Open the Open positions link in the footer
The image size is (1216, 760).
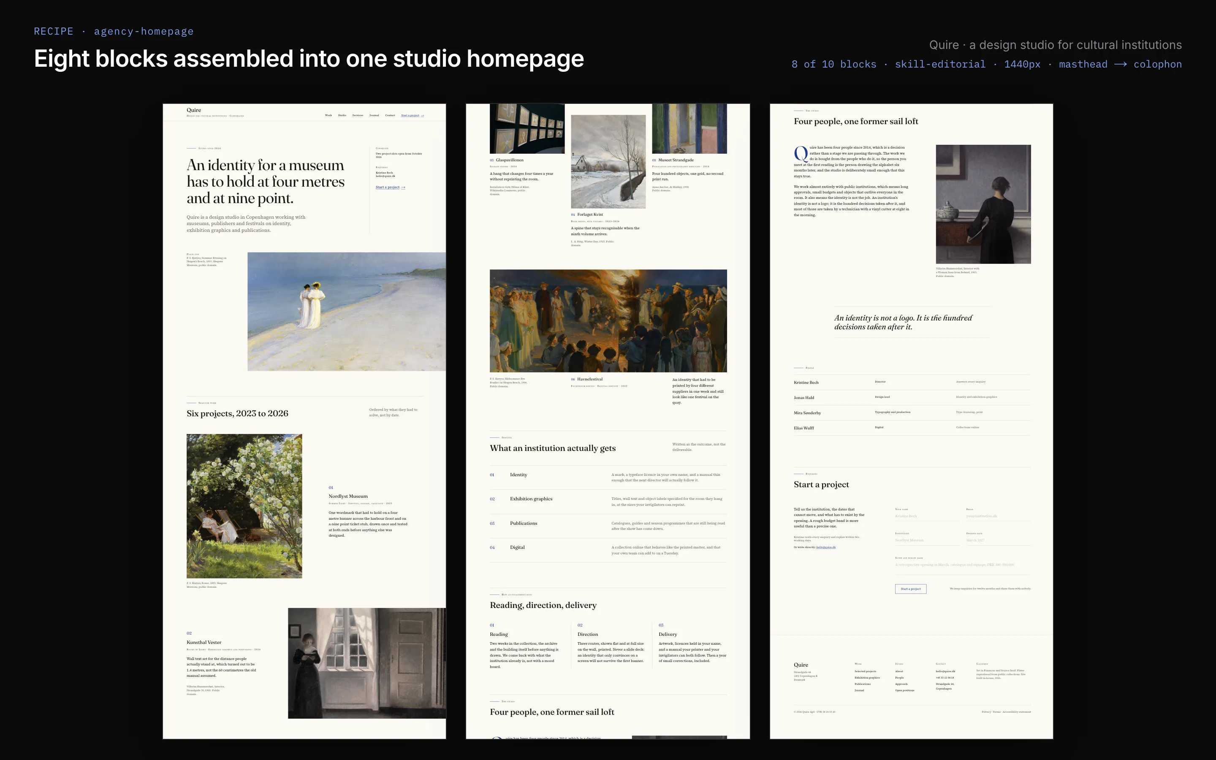(904, 691)
